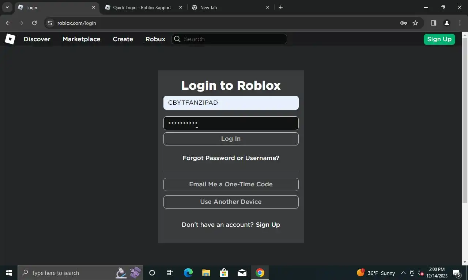Click the Roblox logo icon in navbar
The width and height of the screenshot is (468, 280).
click(x=10, y=39)
